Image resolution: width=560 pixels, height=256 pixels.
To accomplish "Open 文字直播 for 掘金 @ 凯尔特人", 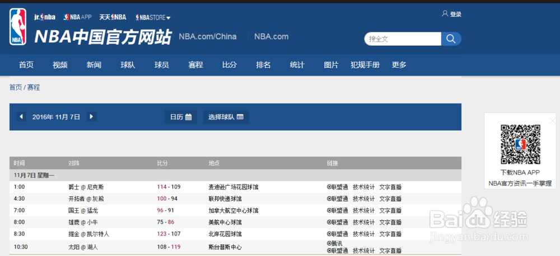I will tap(390, 234).
